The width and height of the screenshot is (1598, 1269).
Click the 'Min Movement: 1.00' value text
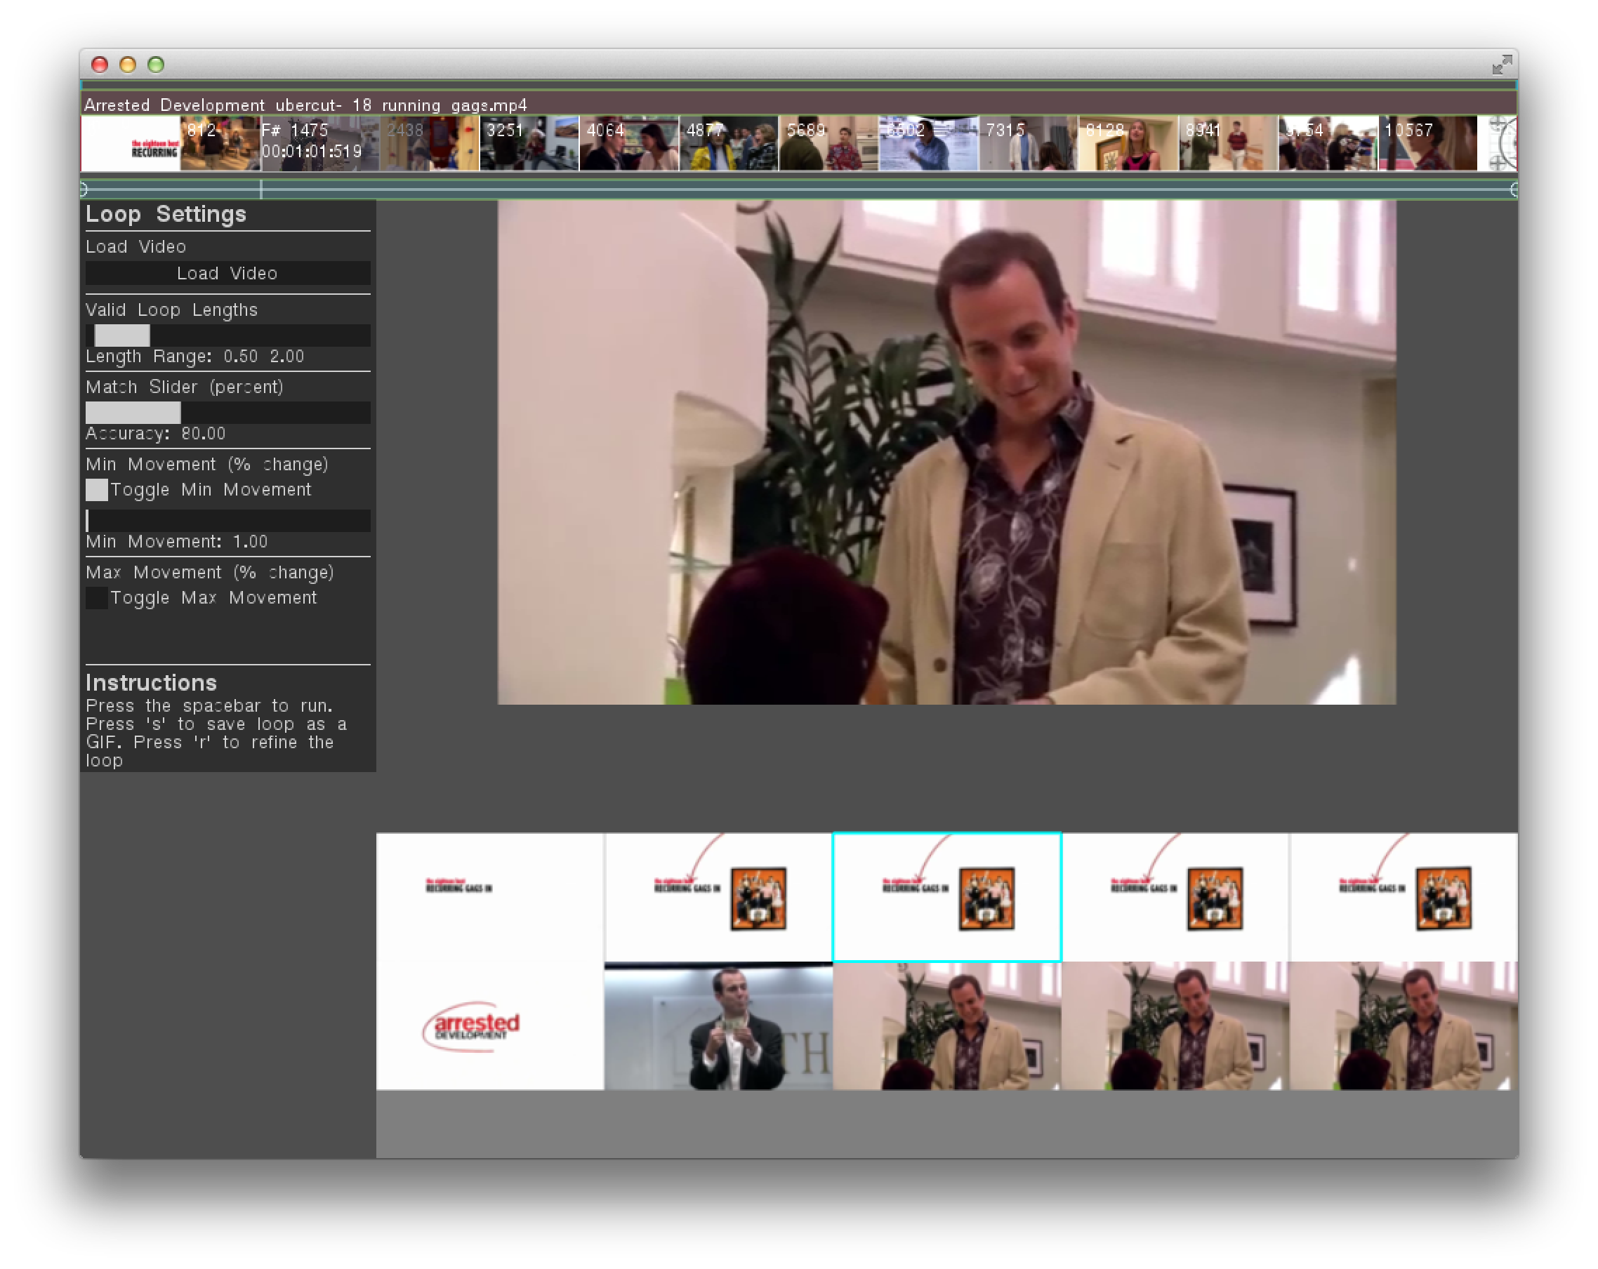pyautogui.click(x=176, y=542)
